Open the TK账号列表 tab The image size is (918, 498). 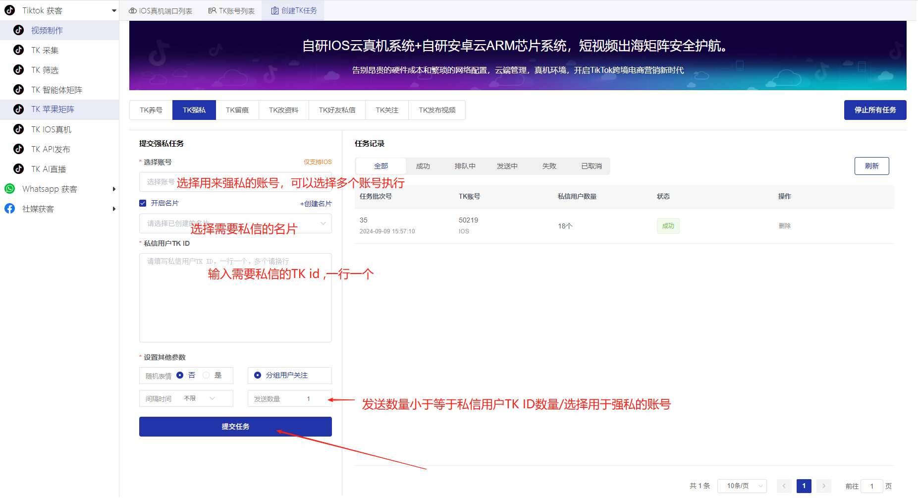[231, 10]
